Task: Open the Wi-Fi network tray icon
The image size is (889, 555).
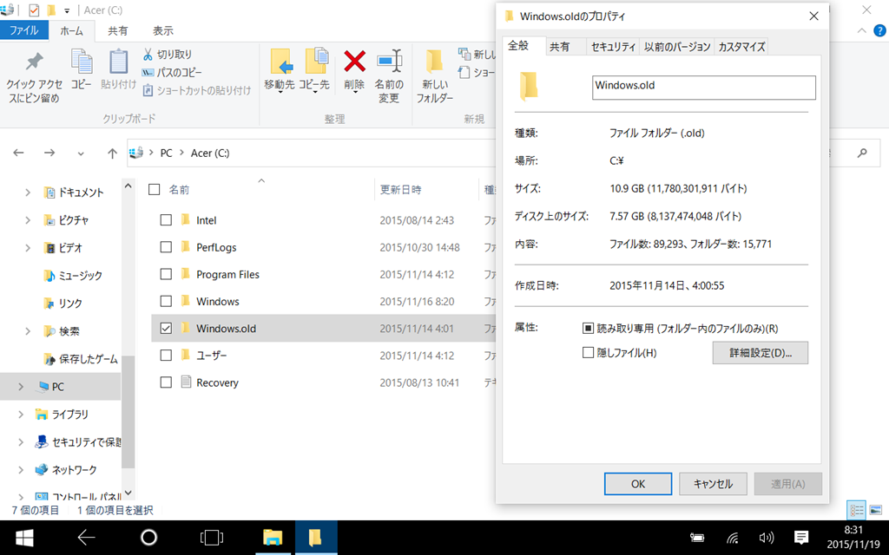Action: pos(733,538)
